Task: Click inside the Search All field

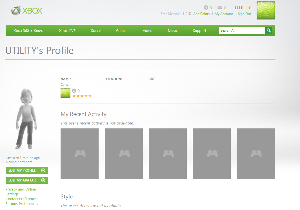Action: coord(242,30)
